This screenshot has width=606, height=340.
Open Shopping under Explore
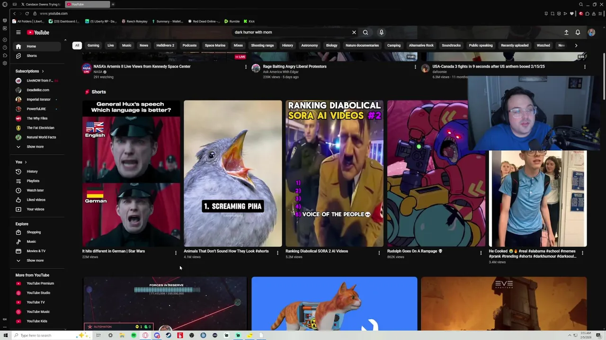click(37, 232)
